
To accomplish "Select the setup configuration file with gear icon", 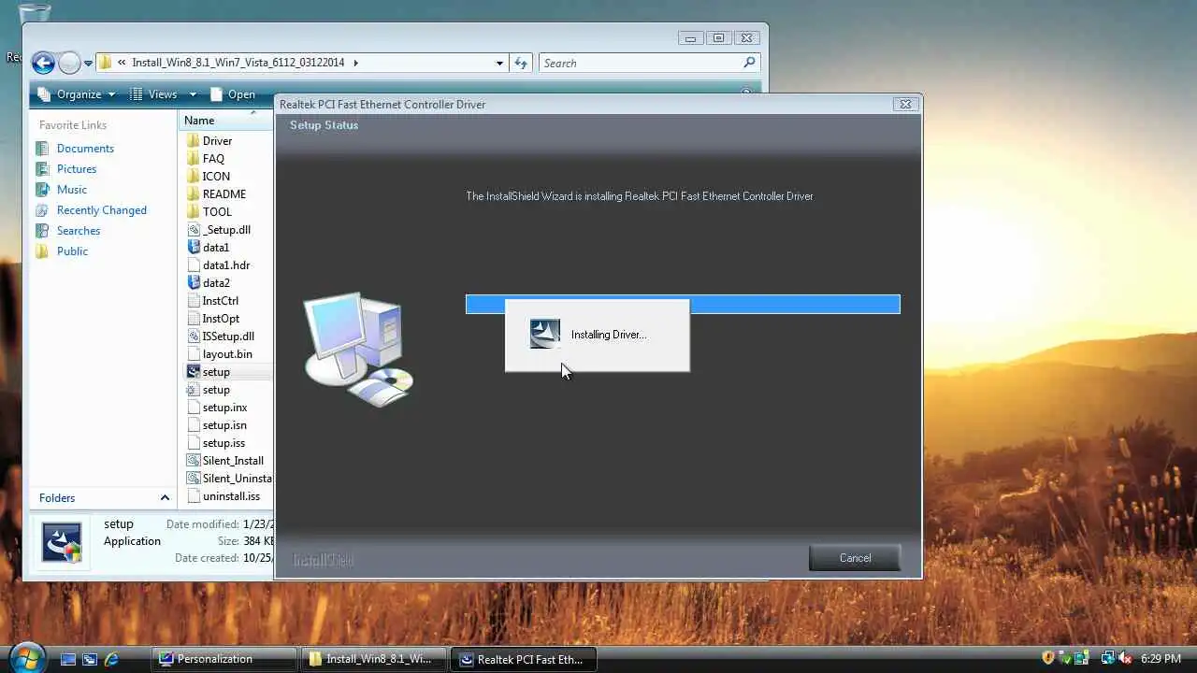I will [x=209, y=390].
